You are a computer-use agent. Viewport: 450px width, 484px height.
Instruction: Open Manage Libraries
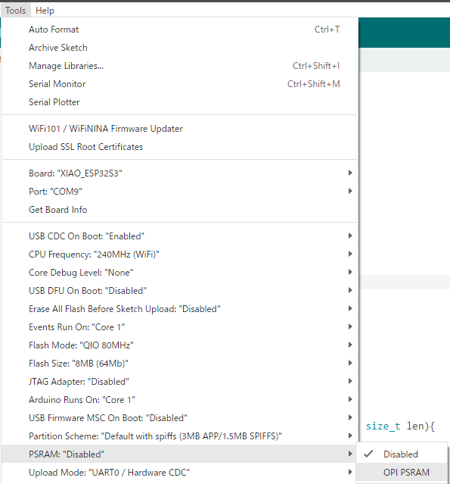[180, 66]
